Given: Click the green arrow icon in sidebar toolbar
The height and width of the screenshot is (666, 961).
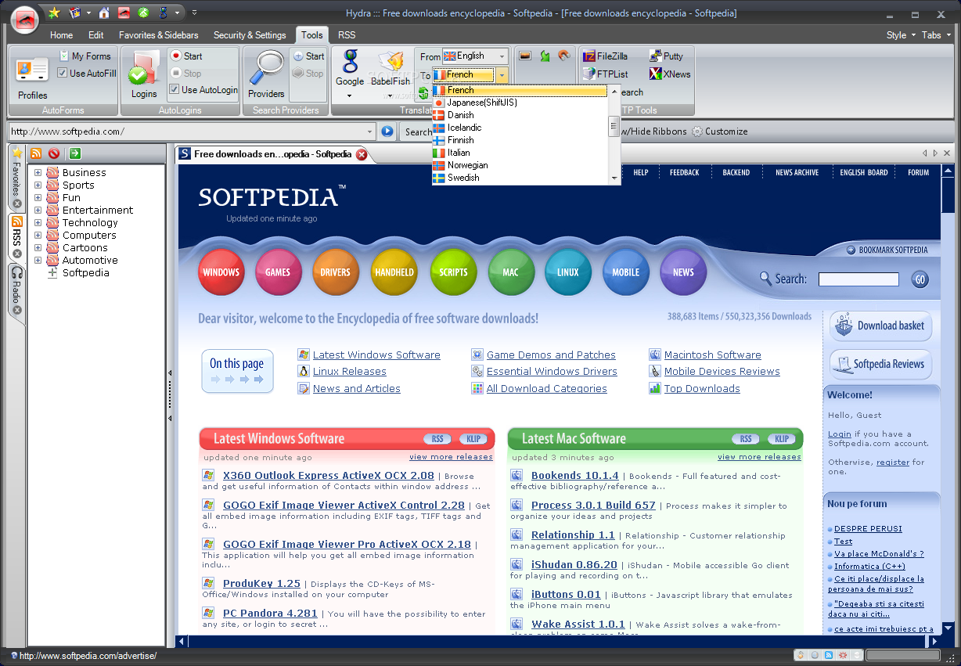Looking at the screenshot, I should click(75, 153).
